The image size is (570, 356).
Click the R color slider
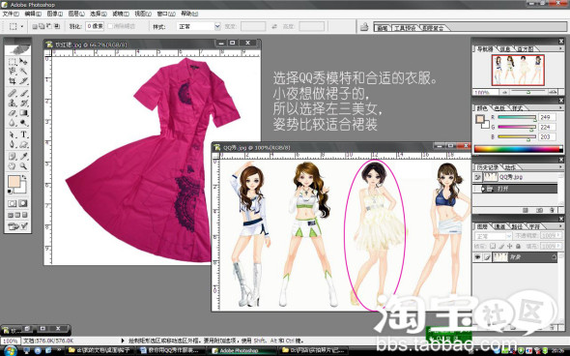click(517, 117)
